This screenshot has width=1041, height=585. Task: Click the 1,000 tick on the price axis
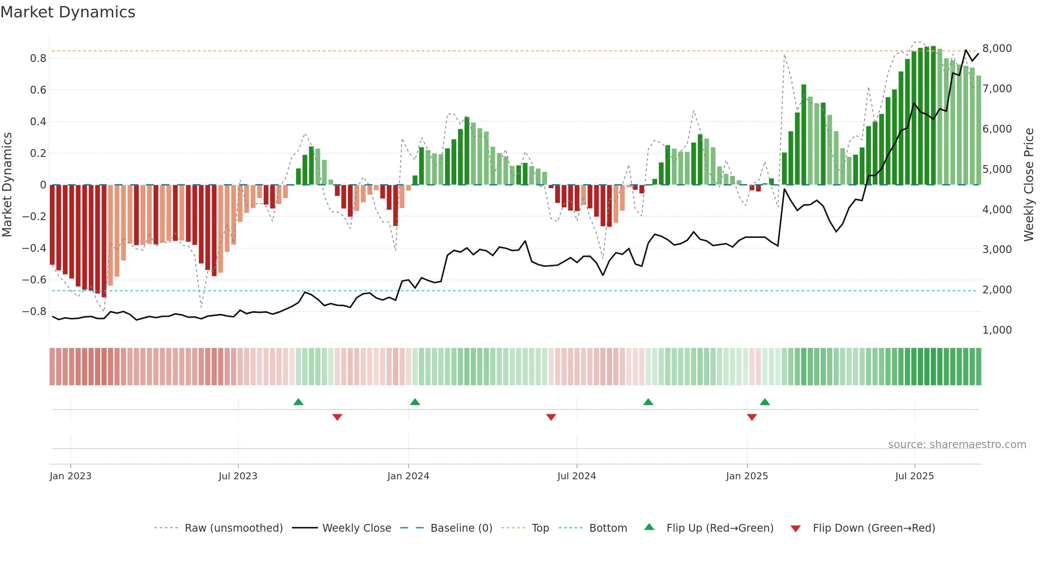(997, 330)
